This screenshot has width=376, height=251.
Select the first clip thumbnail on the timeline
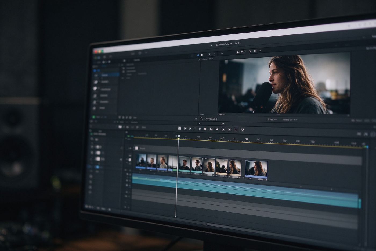point(141,161)
